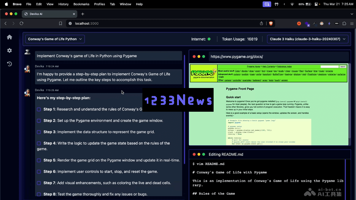Open the Home page from sidebar
The width and height of the screenshot is (356, 200).
pyautogui.click(x=9, y=37)
